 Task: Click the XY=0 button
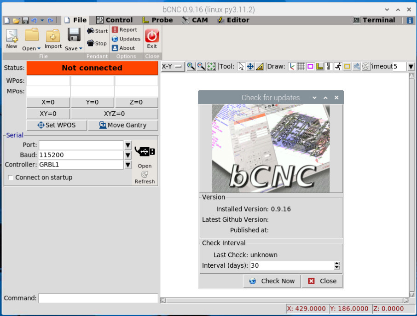pyautogui.click(x=48, y=114)
